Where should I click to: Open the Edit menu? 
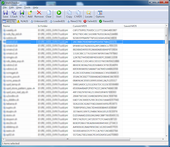(x=11, y=8)
